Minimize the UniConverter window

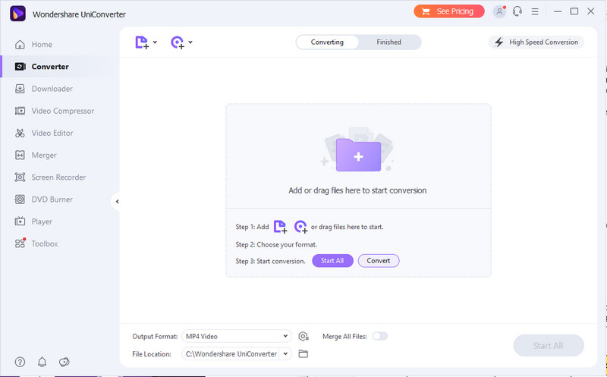(x=558, y=11)
